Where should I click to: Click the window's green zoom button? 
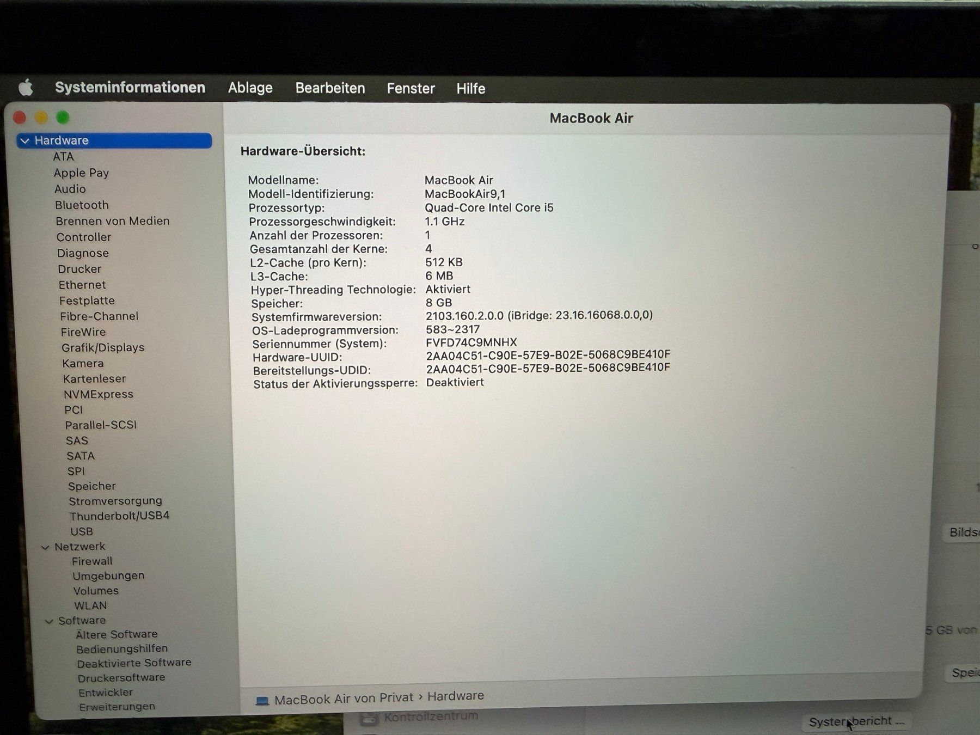tap(63, 117)
